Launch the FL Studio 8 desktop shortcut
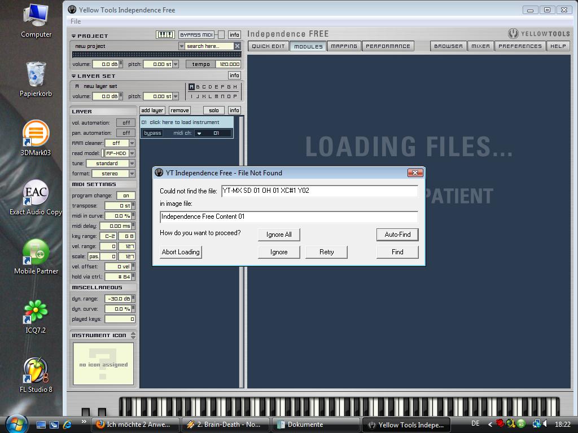The image size is (578, 433). coord(36,375)
